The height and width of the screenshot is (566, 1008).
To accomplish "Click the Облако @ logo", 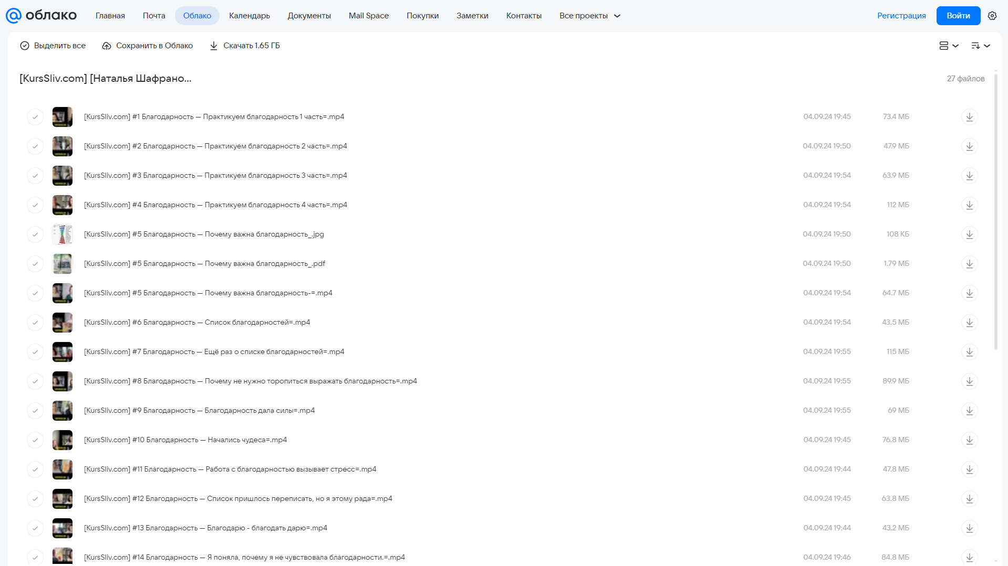I will pyautogui.click(x=41, y=16).
